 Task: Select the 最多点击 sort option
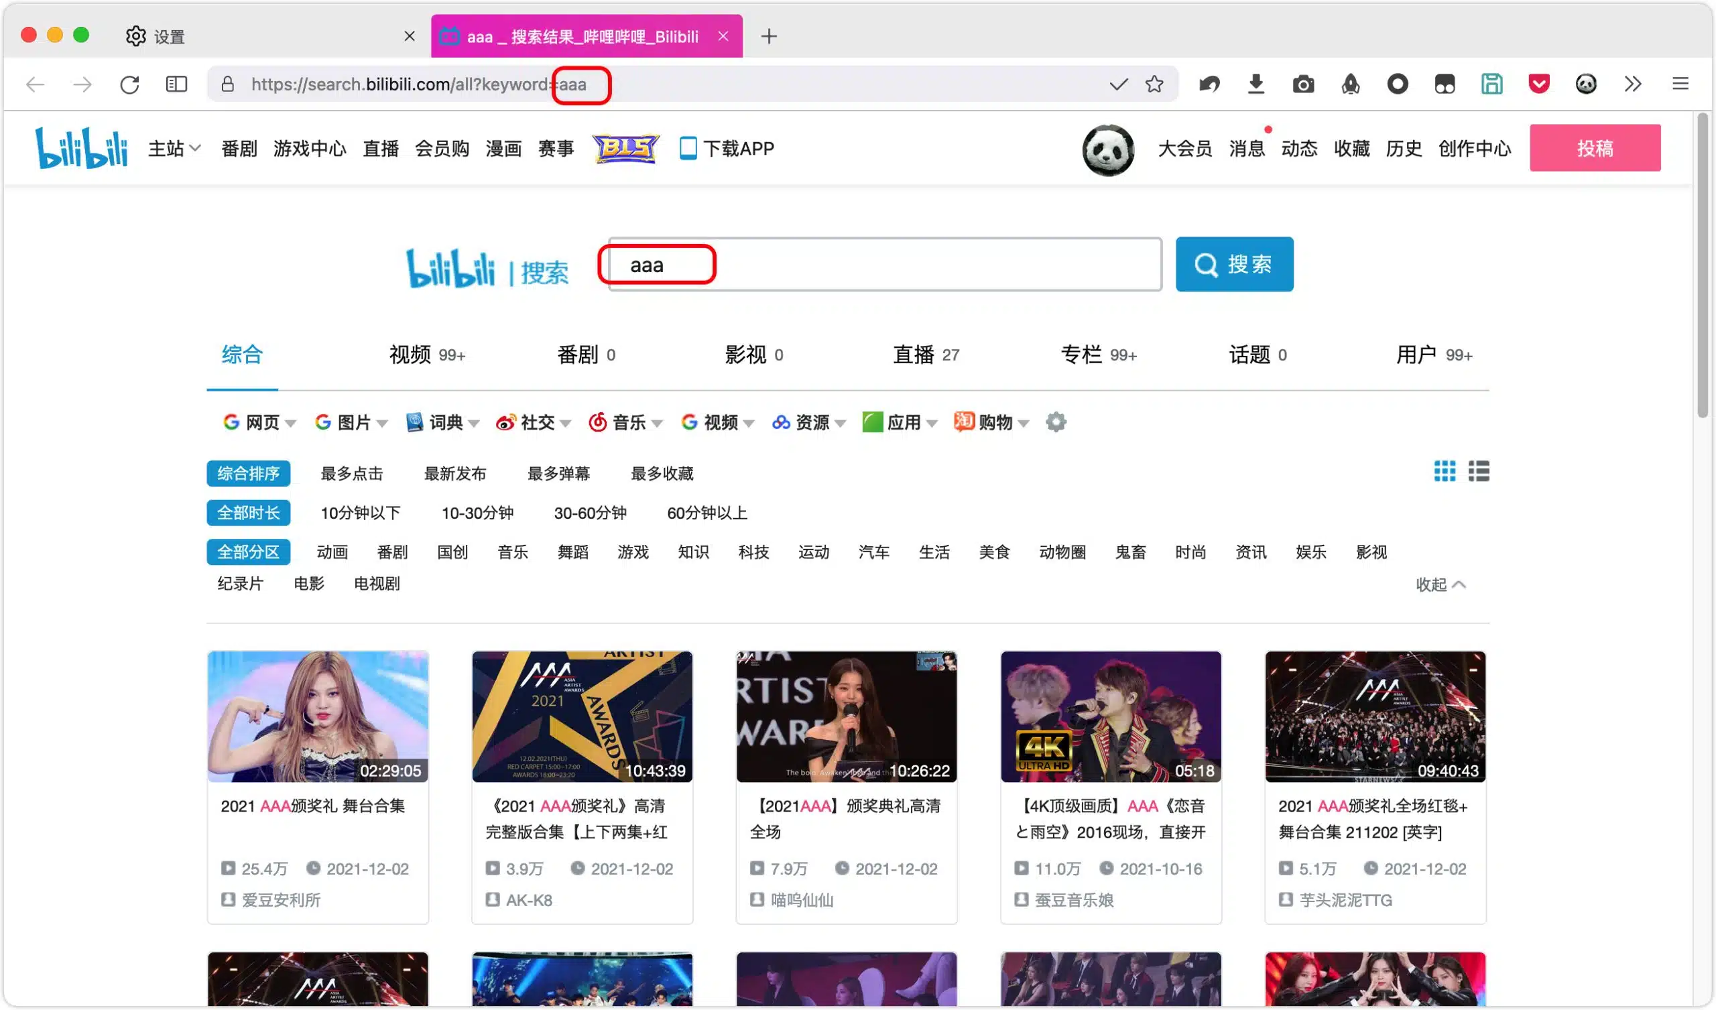[x=351, y=473]
